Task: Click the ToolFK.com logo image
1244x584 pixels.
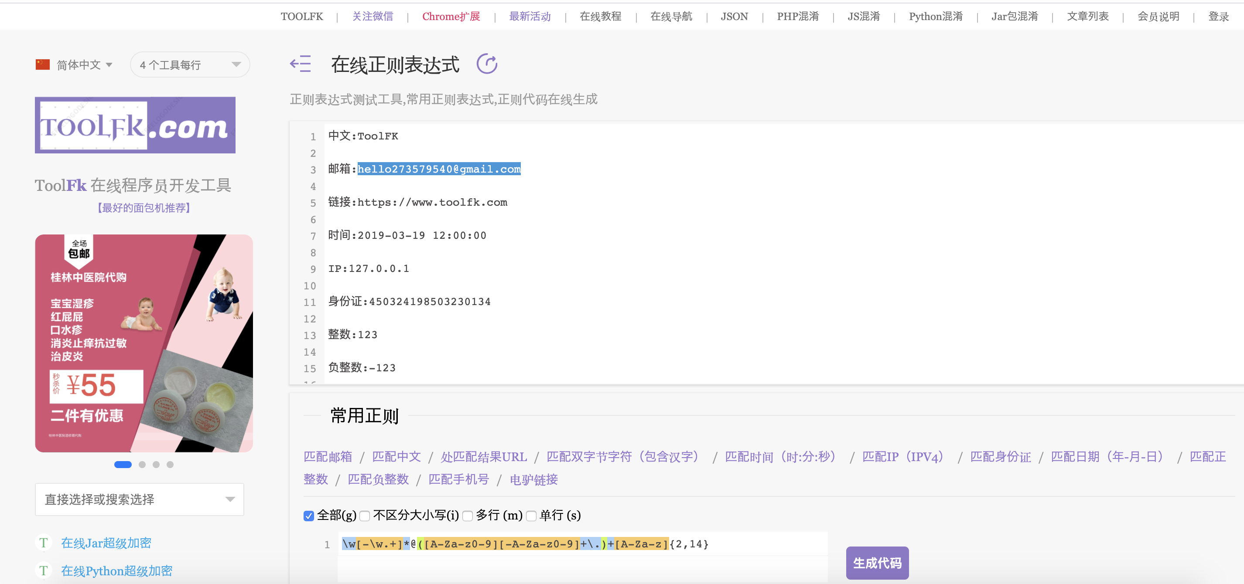Action: [x=135, y=125]
